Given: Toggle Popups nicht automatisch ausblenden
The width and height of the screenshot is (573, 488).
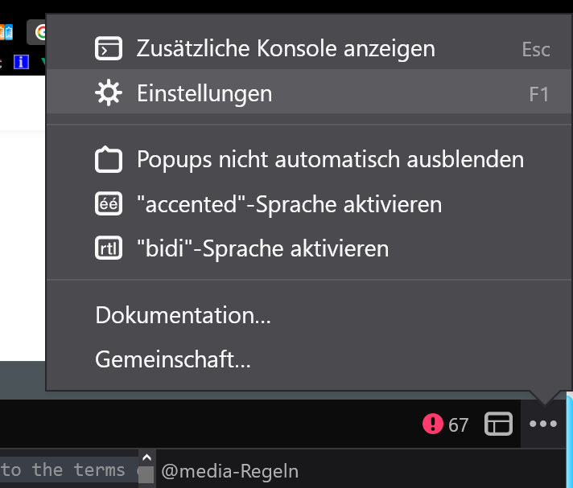Looking at the screenshot, I should tap(330, 159).
